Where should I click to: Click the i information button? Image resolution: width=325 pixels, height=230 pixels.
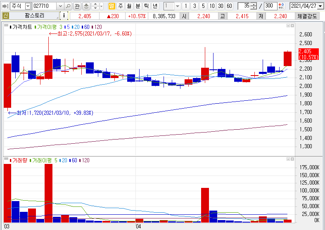pos(64,16)
